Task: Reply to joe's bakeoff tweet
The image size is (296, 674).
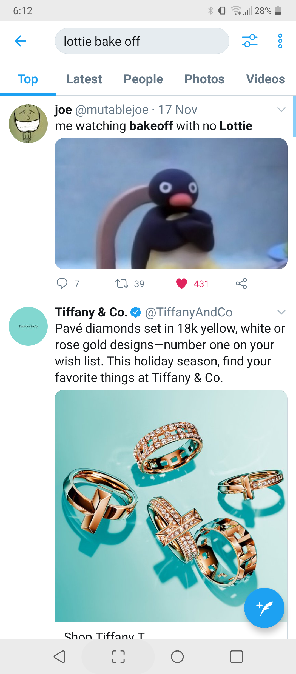Action: coord(62,284)
